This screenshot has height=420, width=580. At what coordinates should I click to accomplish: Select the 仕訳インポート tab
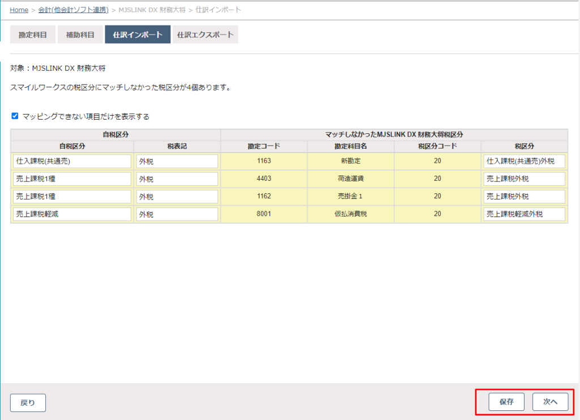click(x=138, y=35)
